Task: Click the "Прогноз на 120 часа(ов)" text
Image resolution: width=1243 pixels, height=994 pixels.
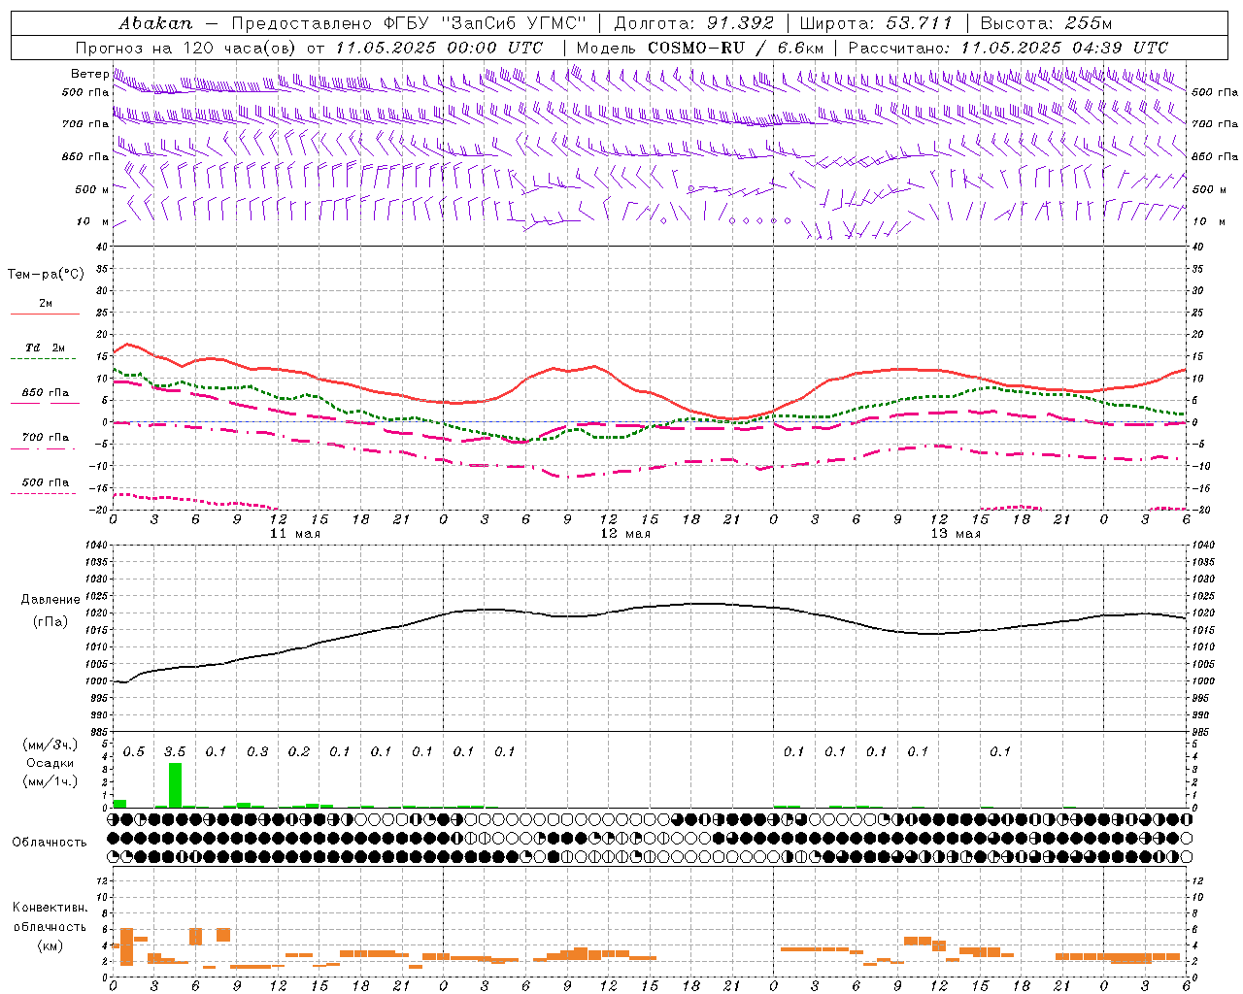Action: 186,48
